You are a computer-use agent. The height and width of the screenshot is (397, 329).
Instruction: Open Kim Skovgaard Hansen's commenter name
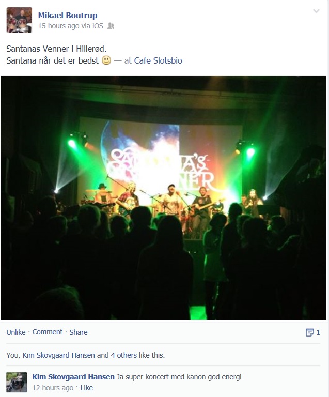coord(73,377)
